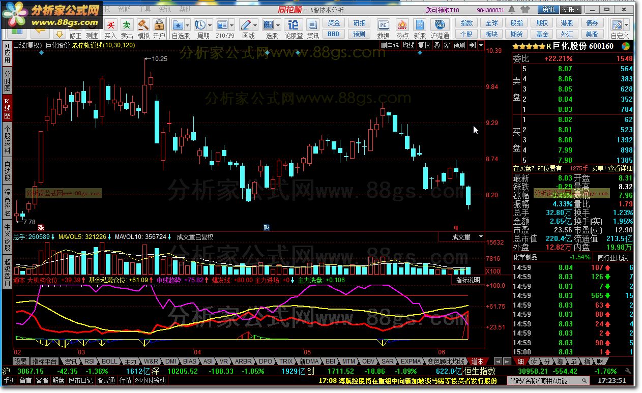
Task: Toggle 复权 price adjustment
Action: (424, 45)
